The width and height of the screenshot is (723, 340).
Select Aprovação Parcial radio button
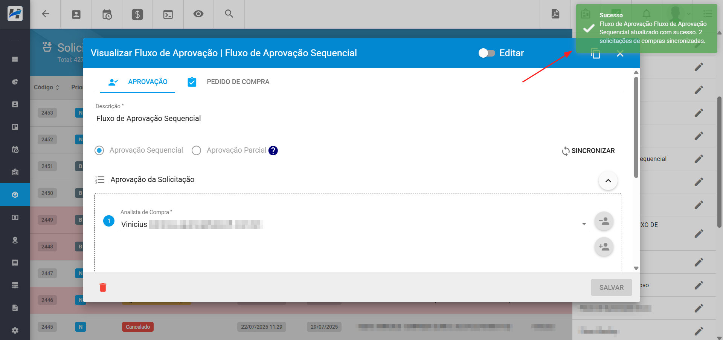point(196,151)
